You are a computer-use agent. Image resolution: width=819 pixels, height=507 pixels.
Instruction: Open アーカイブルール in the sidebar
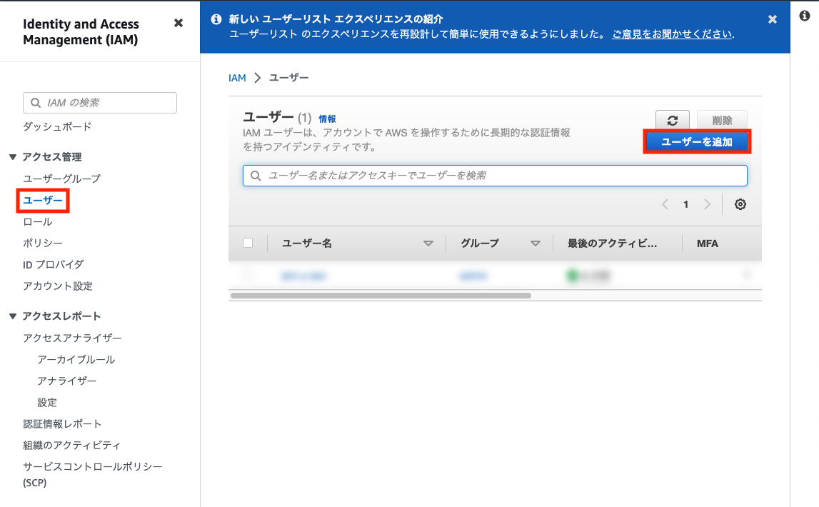pyautogui.click(x=76, y=360)
